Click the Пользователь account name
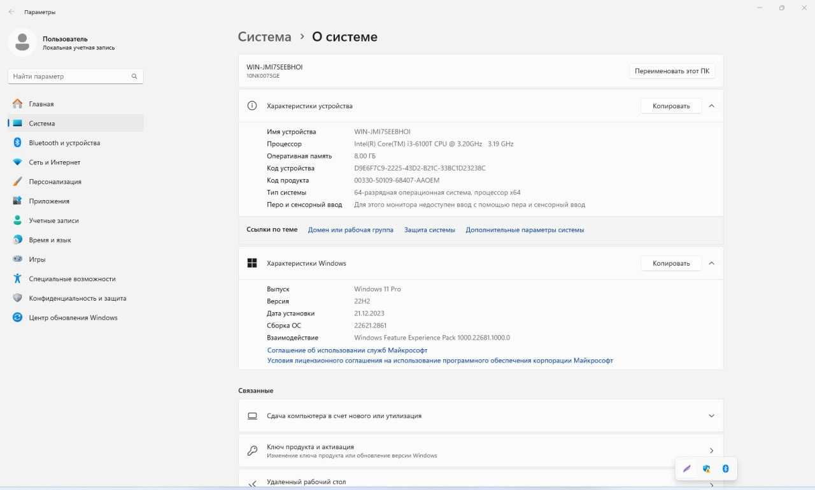Image resolution: width=815 pixels, height=490 pixels. 65,39
